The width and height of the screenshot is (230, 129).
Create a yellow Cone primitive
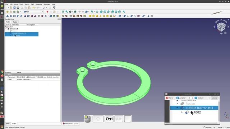click(101, 16)
